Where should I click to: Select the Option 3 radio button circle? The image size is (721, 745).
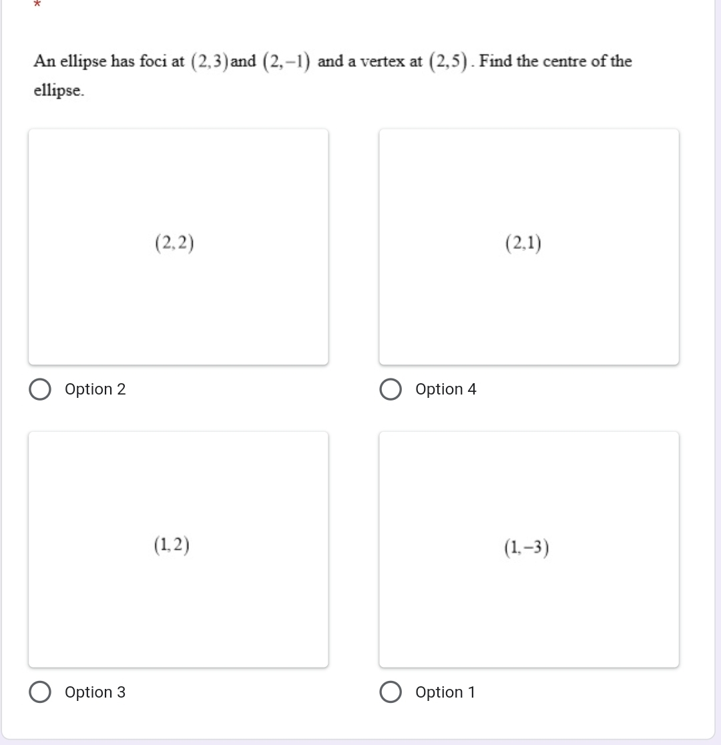click(41, 693)
